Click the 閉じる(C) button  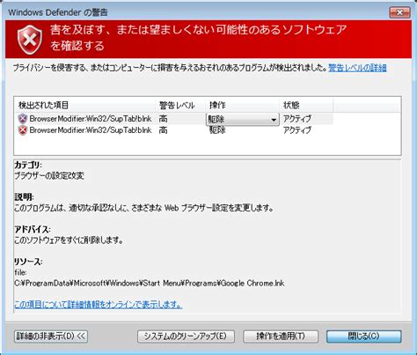point(364,337)
